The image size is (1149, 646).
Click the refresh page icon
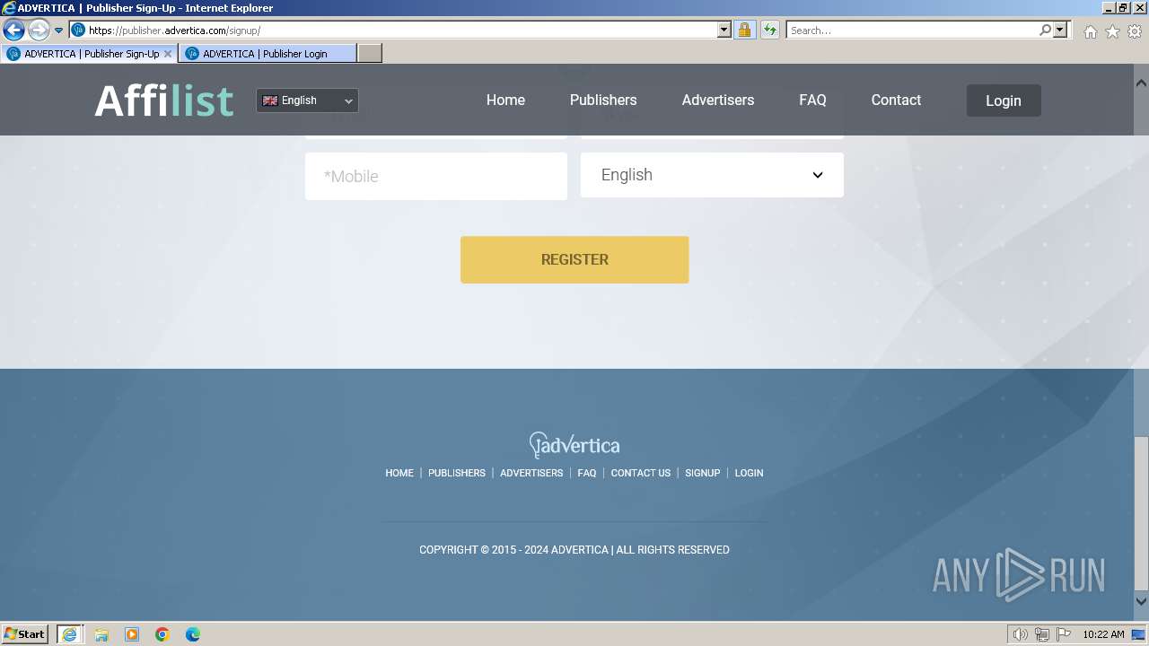click(x=769, y=31)
